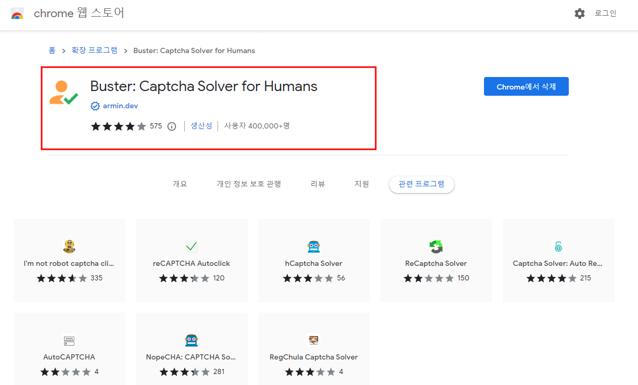Click the 575 ratings count
This screenshot has width=638, height=385.
[156, 126]
